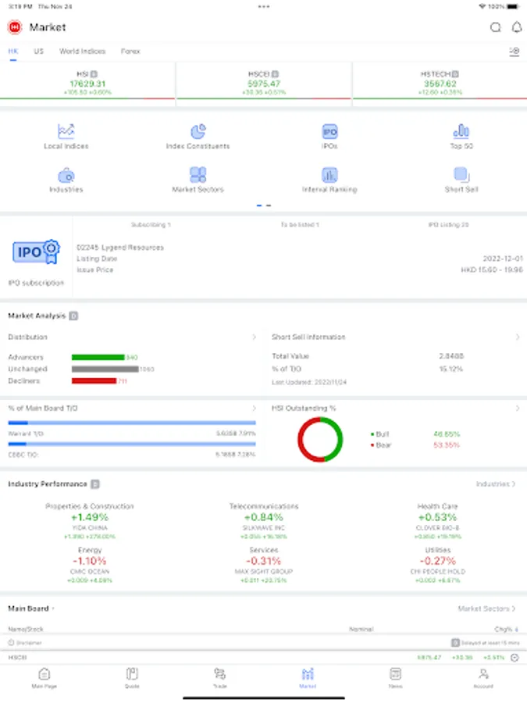Open the Industries link in Industry Performance
The height and width of the screenshot is (703, 527).
pyautogui.click(x=496, y=484)
